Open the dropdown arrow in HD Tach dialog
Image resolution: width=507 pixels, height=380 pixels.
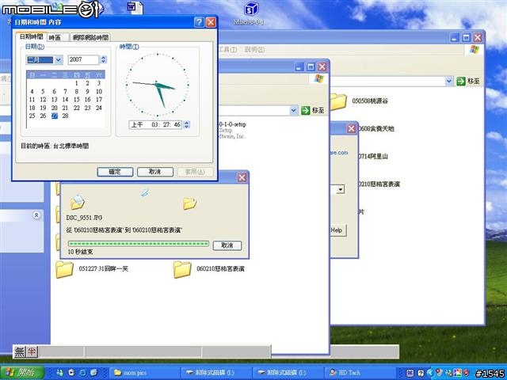click(340, 189)
